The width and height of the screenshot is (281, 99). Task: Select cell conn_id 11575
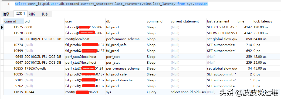[x=14, y=27]
